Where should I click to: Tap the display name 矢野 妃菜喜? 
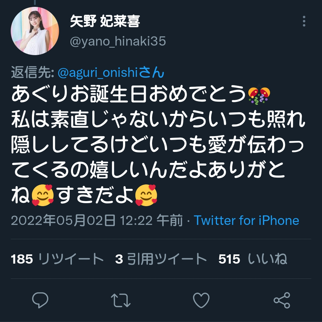pos(105,21)
